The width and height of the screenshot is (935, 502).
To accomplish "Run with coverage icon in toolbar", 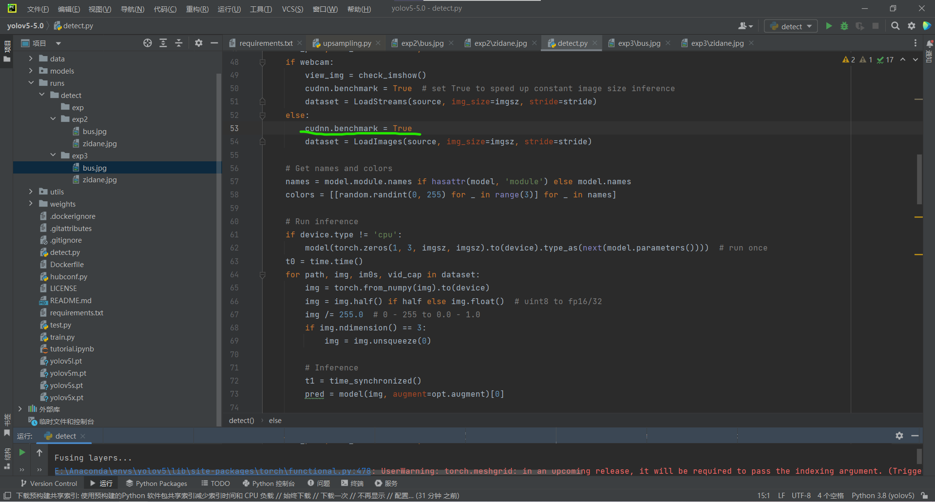I will click(x=860, y=26).
